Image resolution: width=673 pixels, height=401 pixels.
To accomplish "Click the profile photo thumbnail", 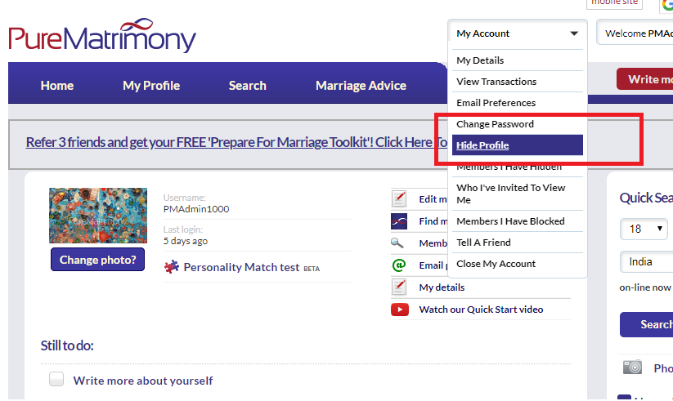I will 98,216.
